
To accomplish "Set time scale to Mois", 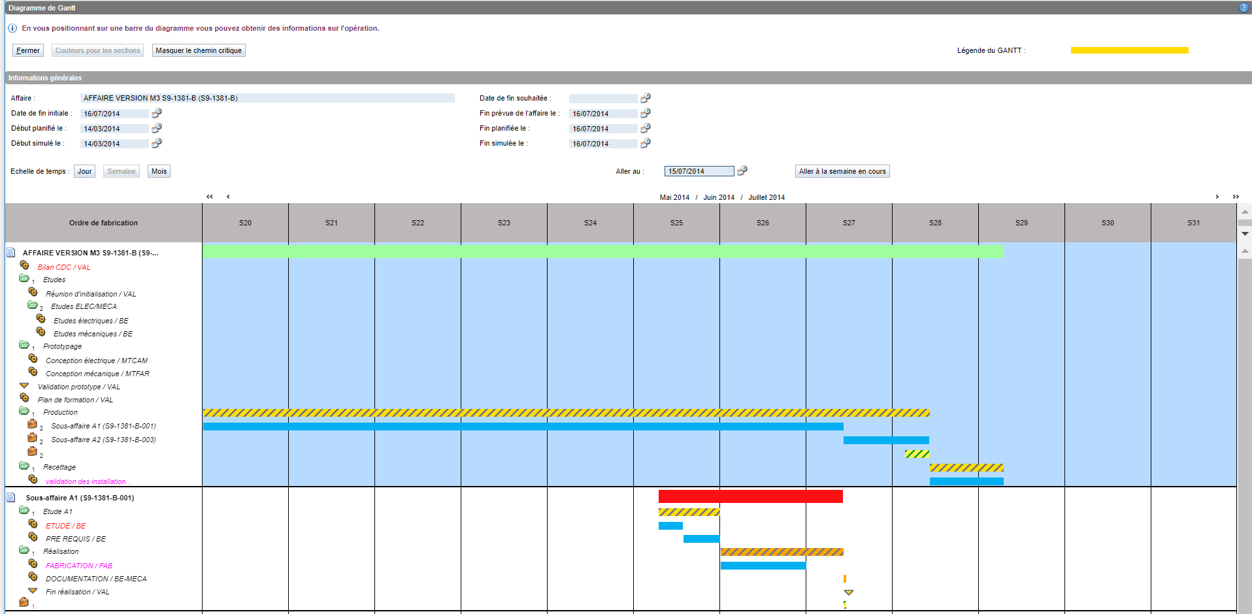I will tap(159, 171).
